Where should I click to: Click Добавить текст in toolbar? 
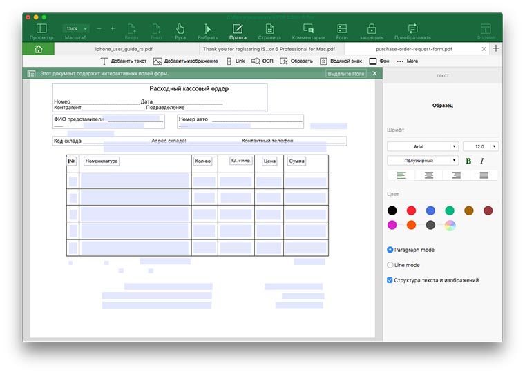click(124, 61)
